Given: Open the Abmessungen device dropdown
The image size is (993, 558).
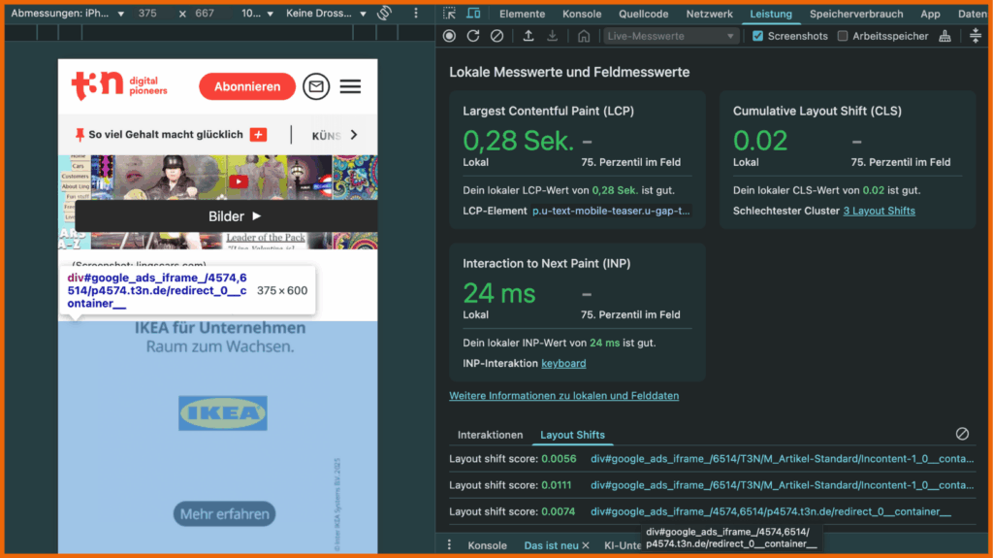Looking at the screenshot, I should 67,15.
